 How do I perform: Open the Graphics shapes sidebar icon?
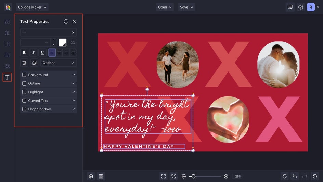(7, 66)
